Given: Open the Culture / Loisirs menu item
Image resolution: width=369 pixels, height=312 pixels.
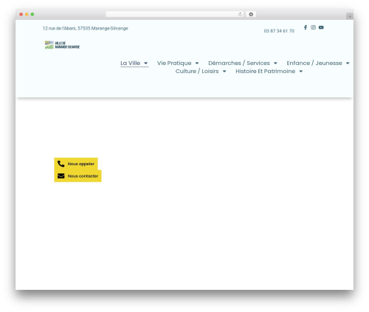Looking at the screenshot, I should pyautogui.click(x=197, y=71).
